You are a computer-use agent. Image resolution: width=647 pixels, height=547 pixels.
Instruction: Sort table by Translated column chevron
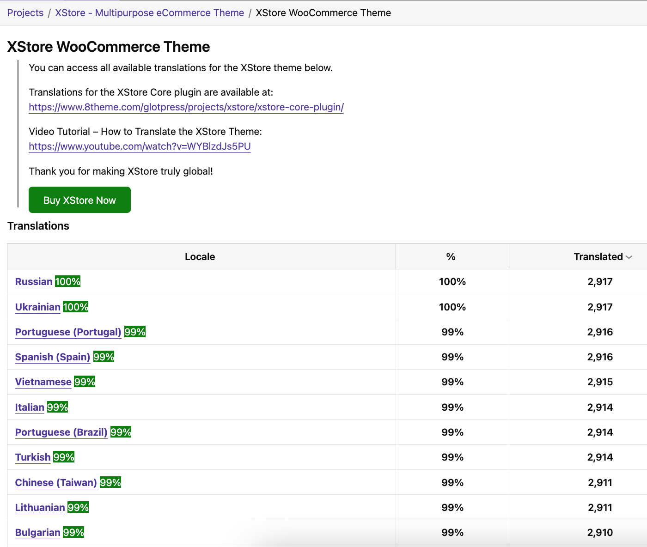(x=629, y=257)
